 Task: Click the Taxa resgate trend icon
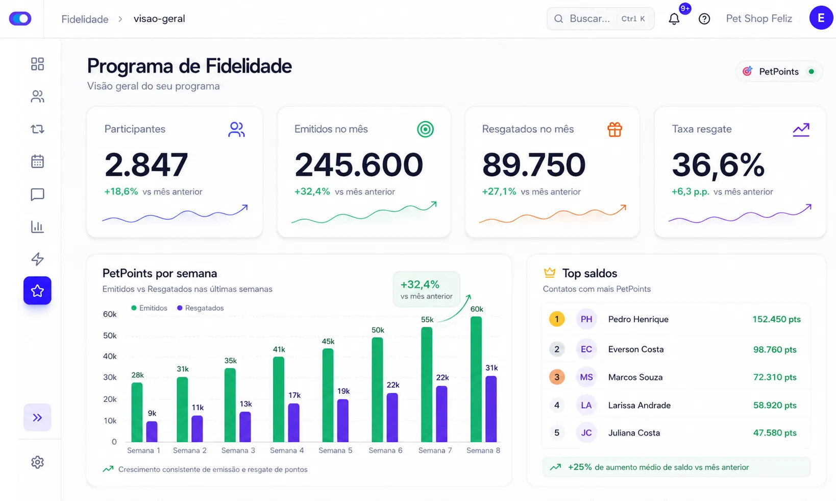pyautogui.click(x=801, y=129)
